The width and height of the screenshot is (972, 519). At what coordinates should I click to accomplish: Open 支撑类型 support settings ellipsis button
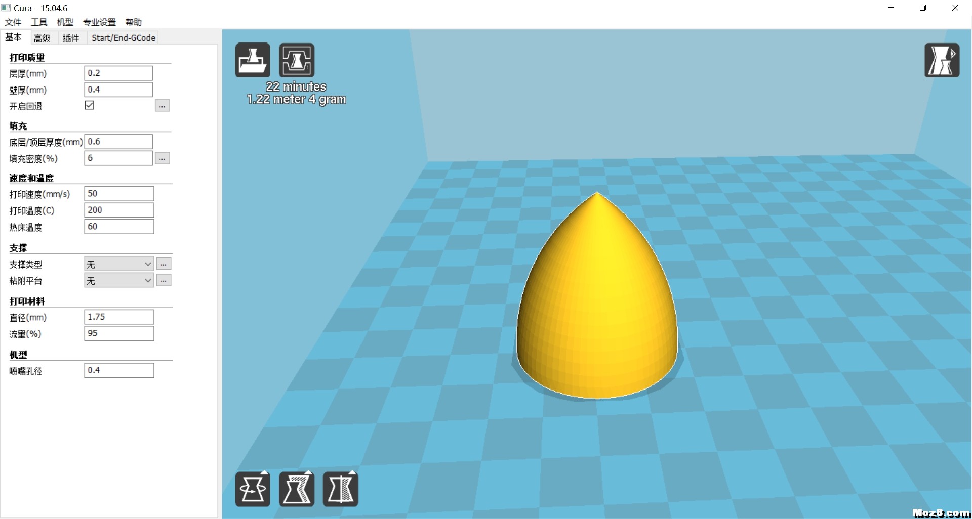click(x=164, y=264)
